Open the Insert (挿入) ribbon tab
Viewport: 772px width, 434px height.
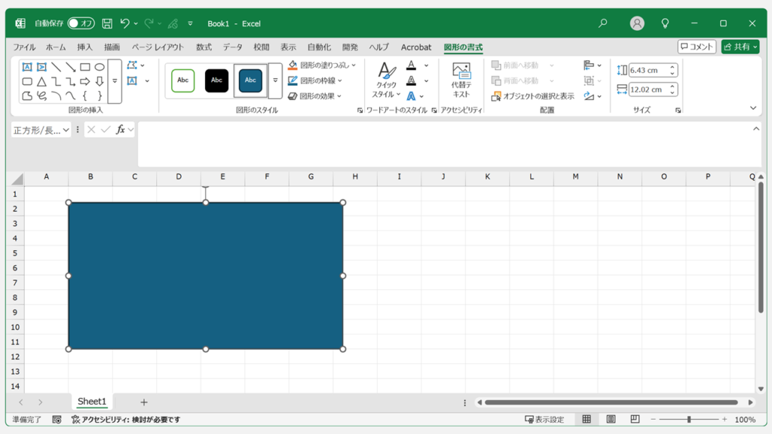pyautogui.click(x=84, y=47)
